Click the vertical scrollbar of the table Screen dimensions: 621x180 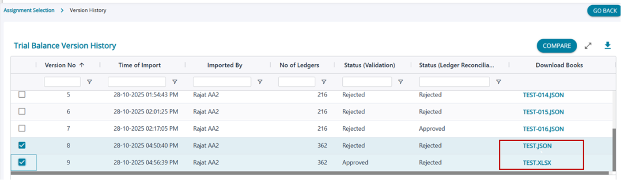[x=613, y=150]
